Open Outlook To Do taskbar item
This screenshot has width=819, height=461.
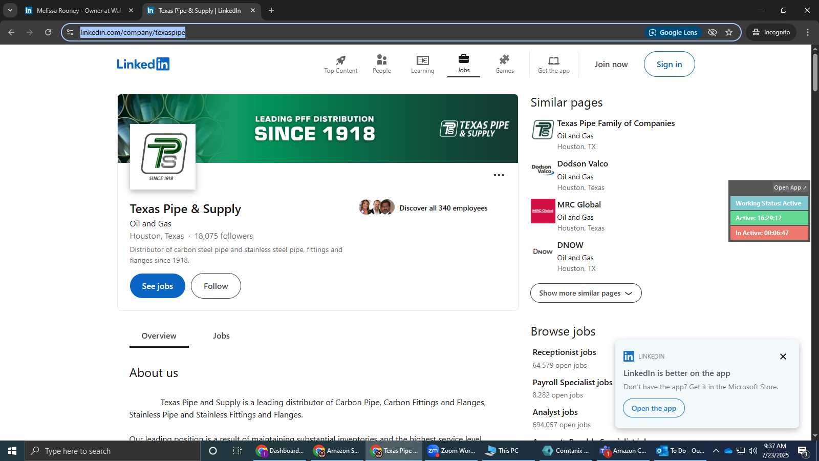(x=681, y=451)
